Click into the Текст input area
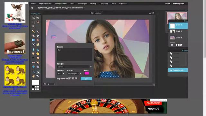 pyautogui.click(x=74, y=54)
